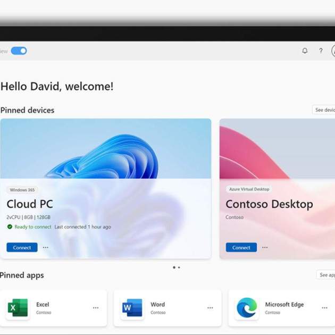
Task: Open more options for Cloud PC
Action: coord(46,247)
